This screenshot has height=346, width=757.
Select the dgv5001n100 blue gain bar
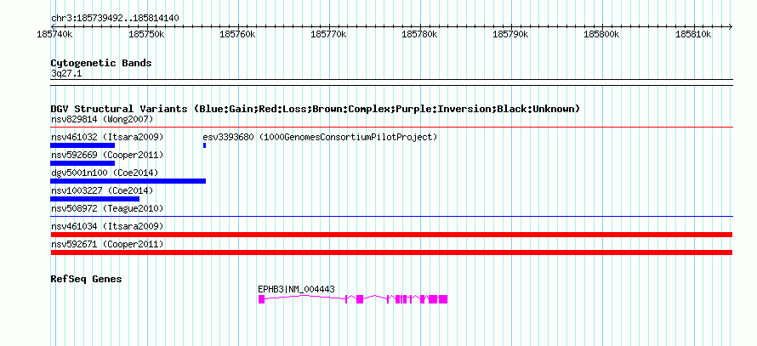pos(128,181)
